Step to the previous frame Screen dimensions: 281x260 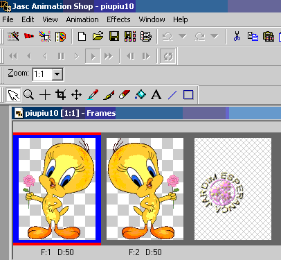[131, 56]
